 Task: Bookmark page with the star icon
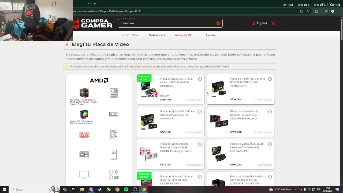coord(308,11)
